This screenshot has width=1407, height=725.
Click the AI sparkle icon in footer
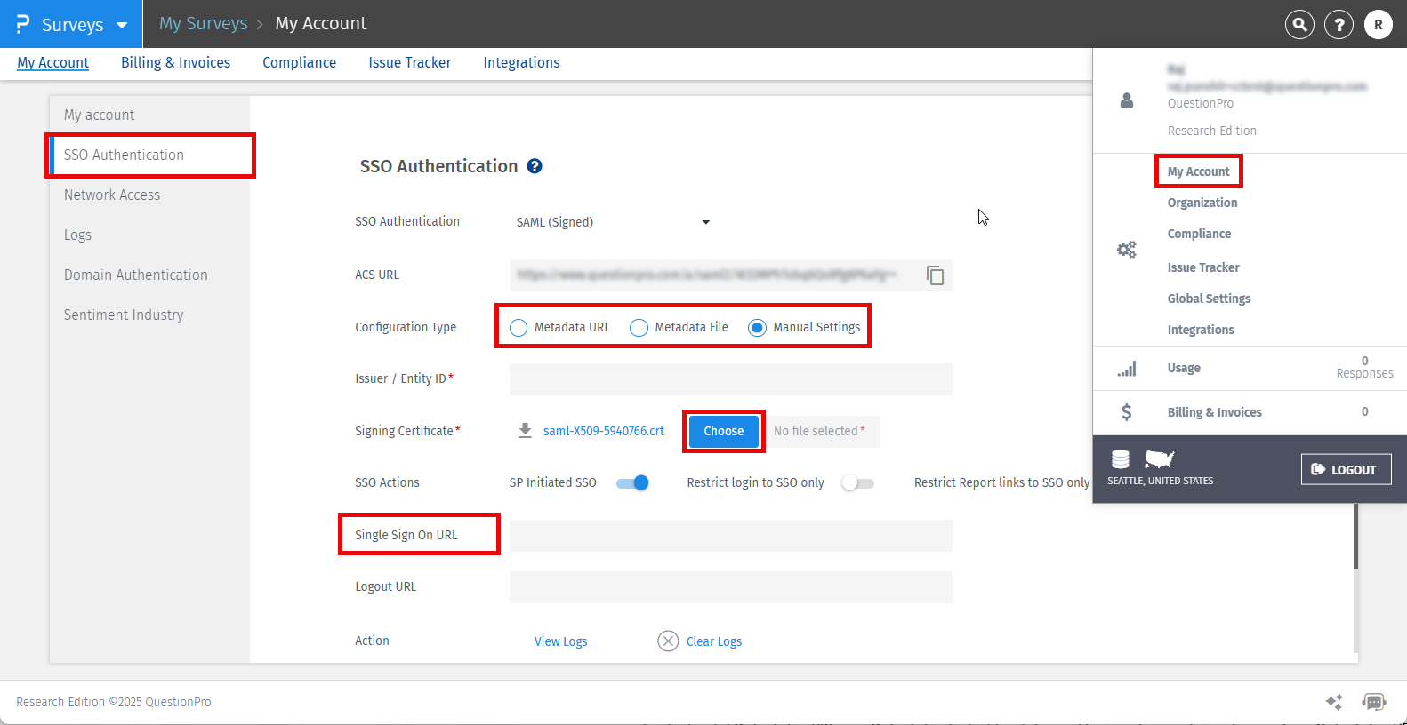[x=1334, y=702]
